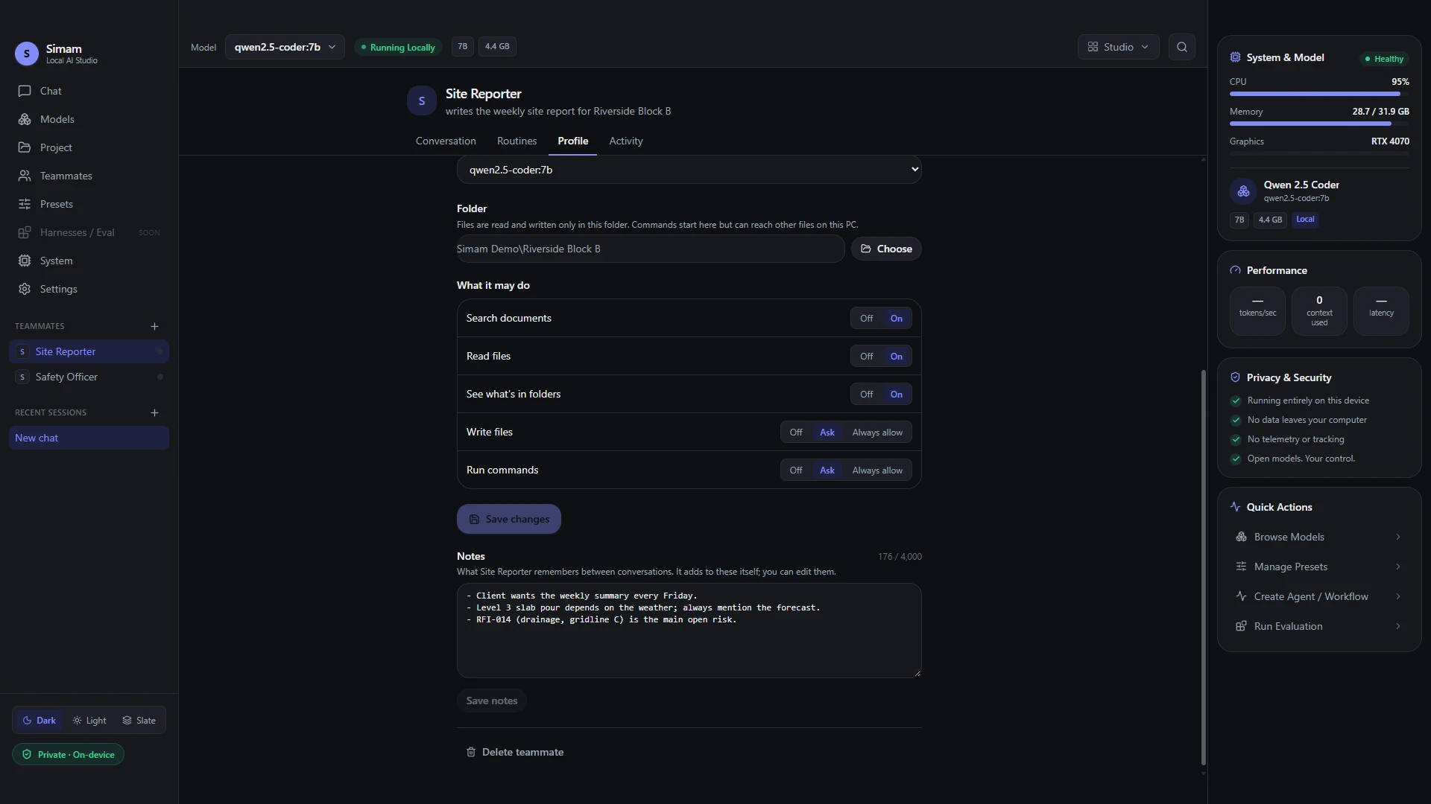Switch to the Activity tab

point(626,141)
